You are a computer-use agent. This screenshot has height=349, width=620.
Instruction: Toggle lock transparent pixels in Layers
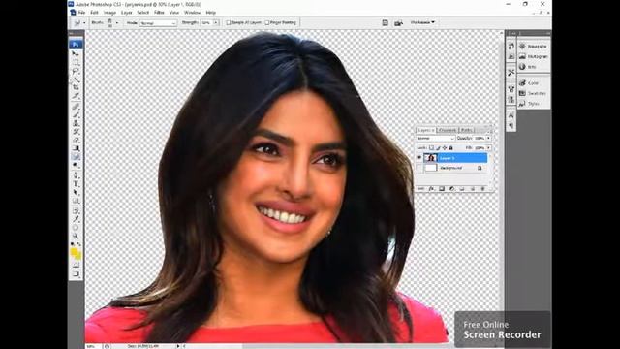[x=431, y=148]
